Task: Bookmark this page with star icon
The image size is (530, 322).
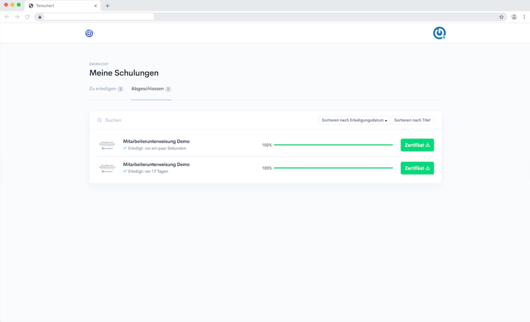Action: [501, 17]
